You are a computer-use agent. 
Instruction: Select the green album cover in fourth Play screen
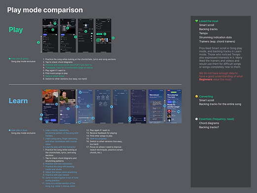(x=98, y=40)
